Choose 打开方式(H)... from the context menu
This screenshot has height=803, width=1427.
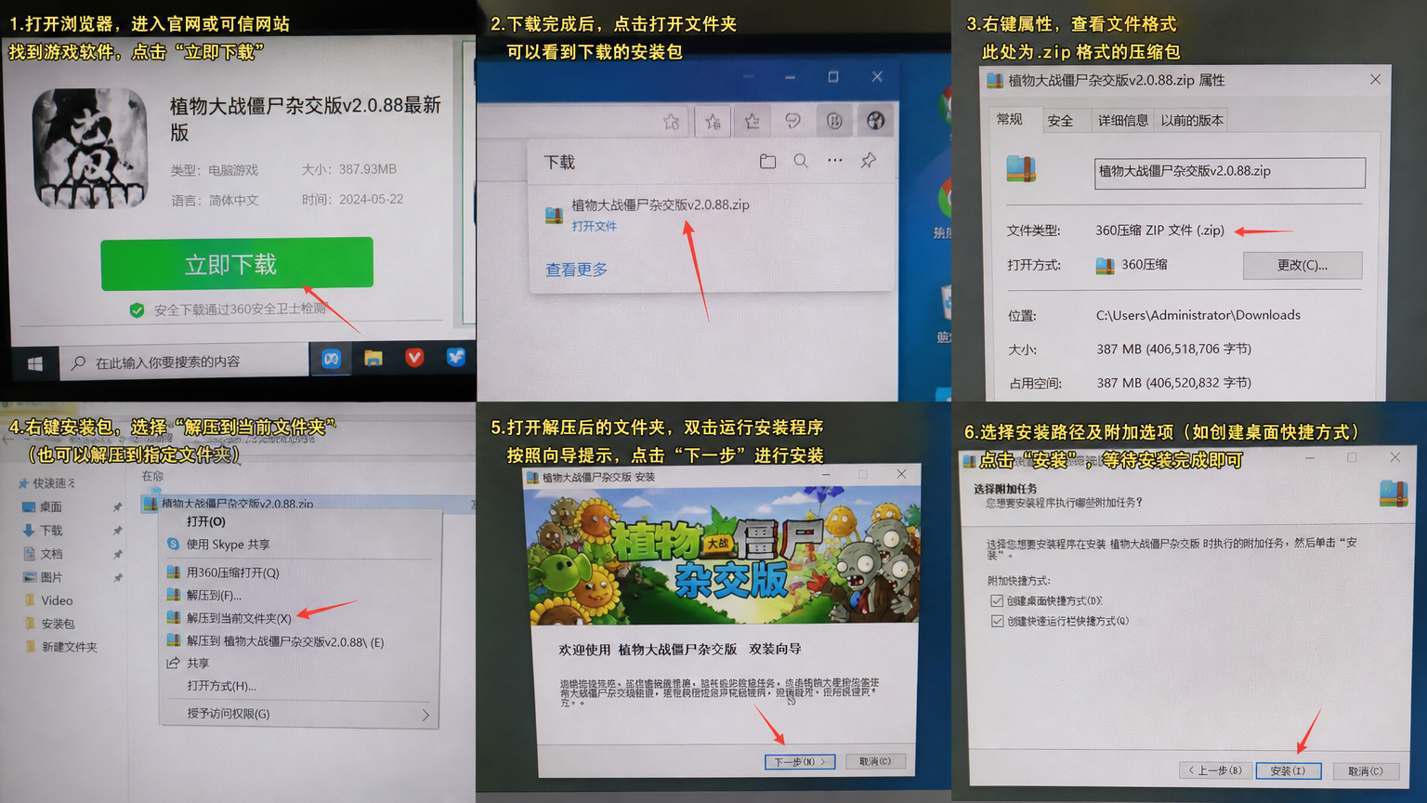pos(221,686)
